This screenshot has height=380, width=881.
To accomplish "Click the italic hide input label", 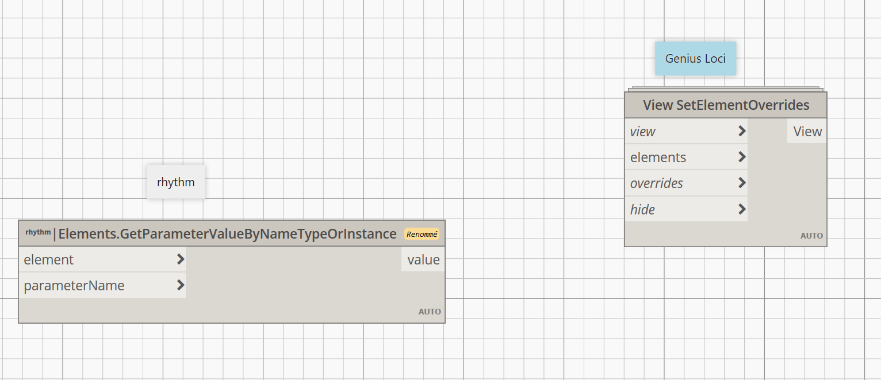I will [x=642, y=210].
